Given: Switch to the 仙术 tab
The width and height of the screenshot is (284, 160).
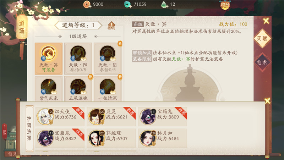Looking at the screenshot, I should (262, 62).
